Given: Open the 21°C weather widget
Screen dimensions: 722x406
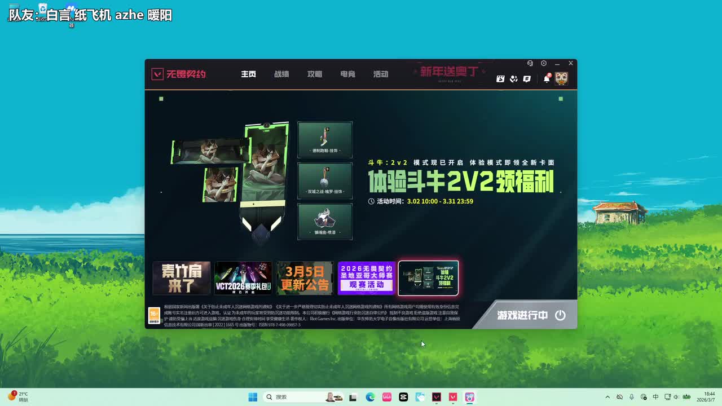Looking at the screenshot, I should [17, 397].
